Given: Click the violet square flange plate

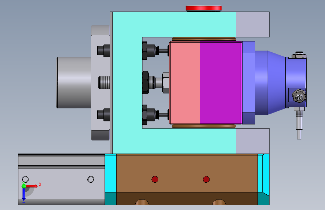Looking at the screenshot, I should click(x=249, y=83).
